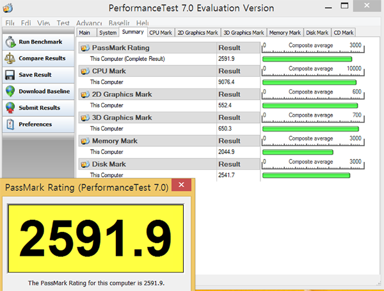Close the PerformanceTest main window
This screenshot has height=291, width=384.
367,5
